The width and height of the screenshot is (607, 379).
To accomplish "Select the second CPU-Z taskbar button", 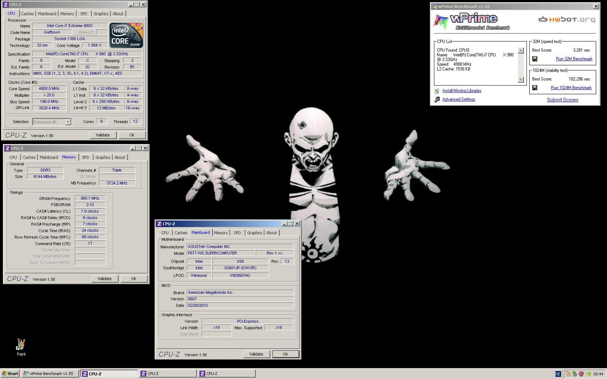I will click(x=168, y=374).
